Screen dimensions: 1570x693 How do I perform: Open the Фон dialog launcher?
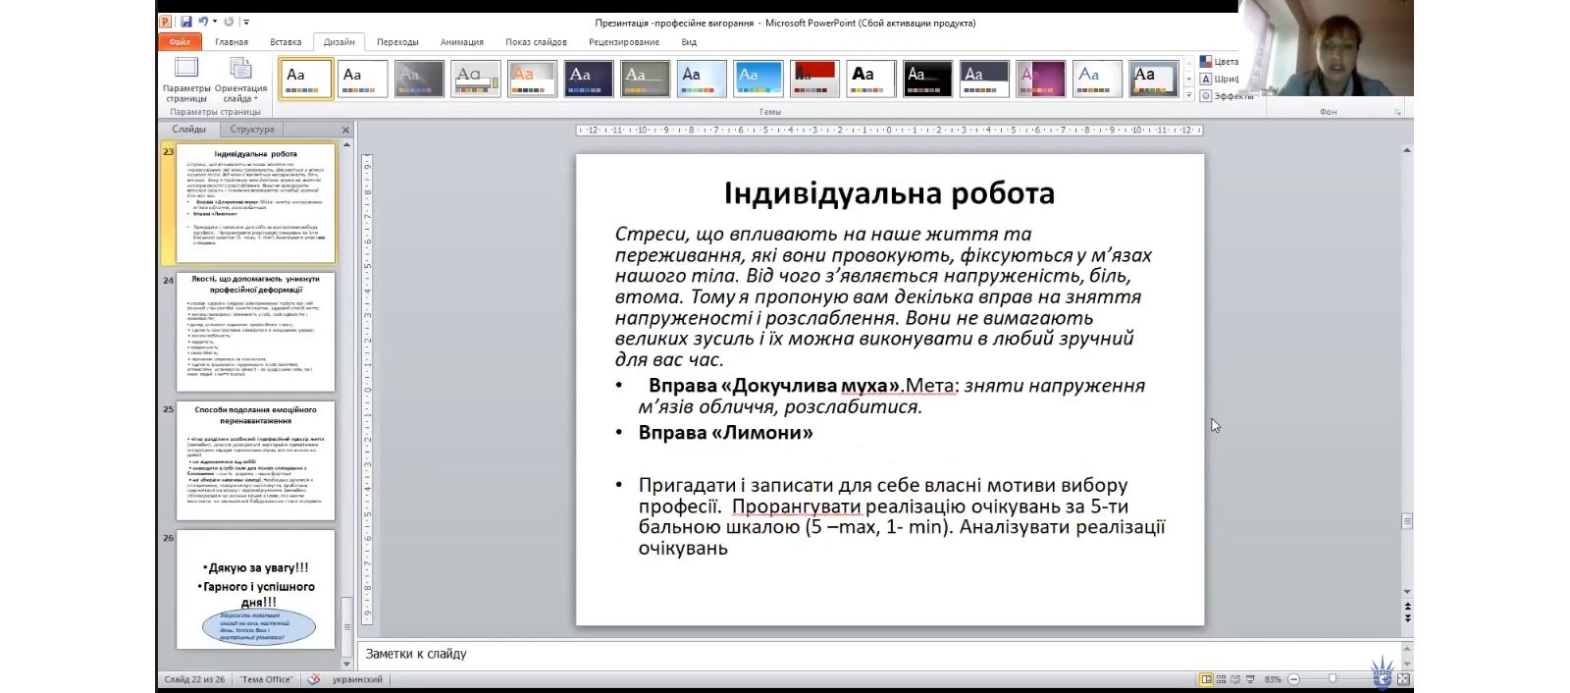click(x=1398, y=112)
